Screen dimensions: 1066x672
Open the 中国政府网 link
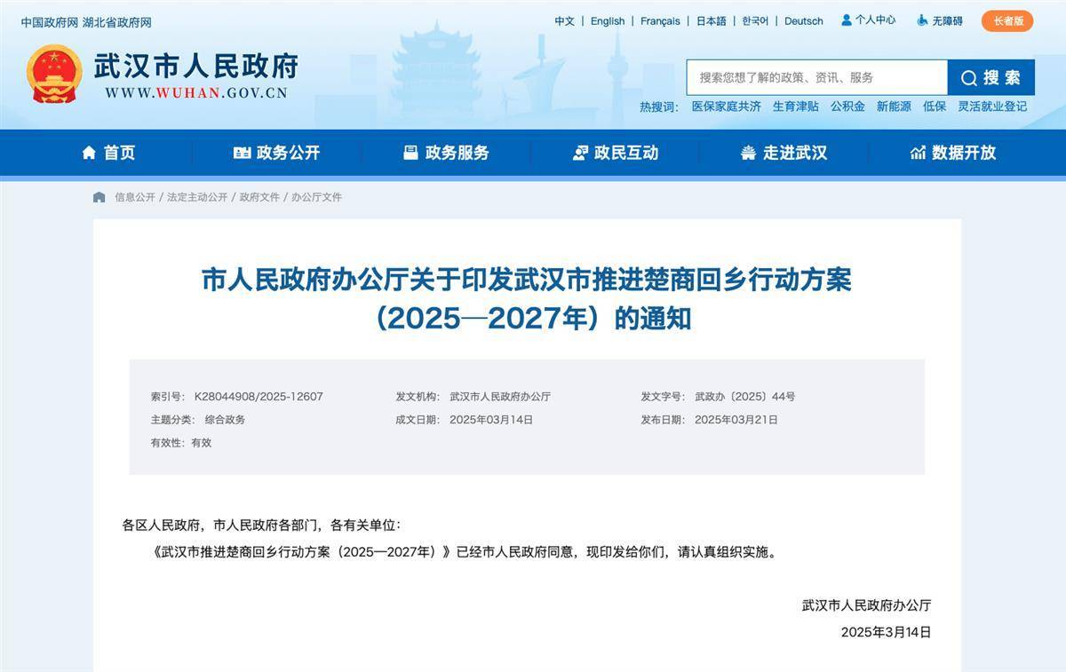coord(50,21)
